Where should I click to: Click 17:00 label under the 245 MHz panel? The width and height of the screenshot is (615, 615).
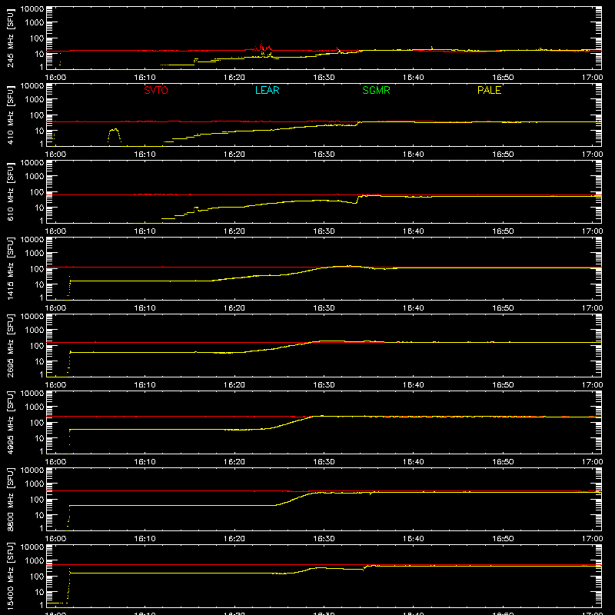click(592, 78)
